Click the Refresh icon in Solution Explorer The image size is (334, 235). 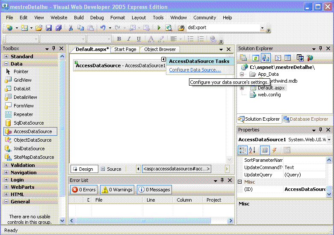pyautogui.click(x=255, y=58)
